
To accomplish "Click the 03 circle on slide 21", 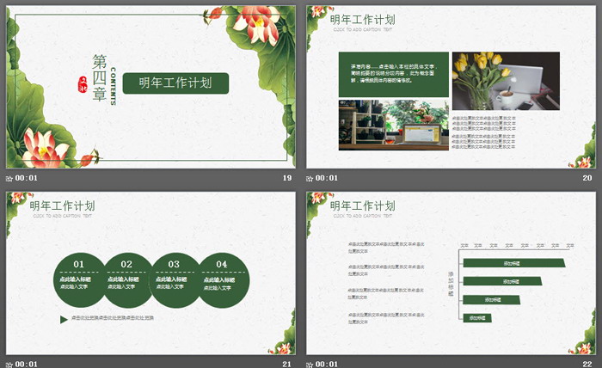I will 174,280.
